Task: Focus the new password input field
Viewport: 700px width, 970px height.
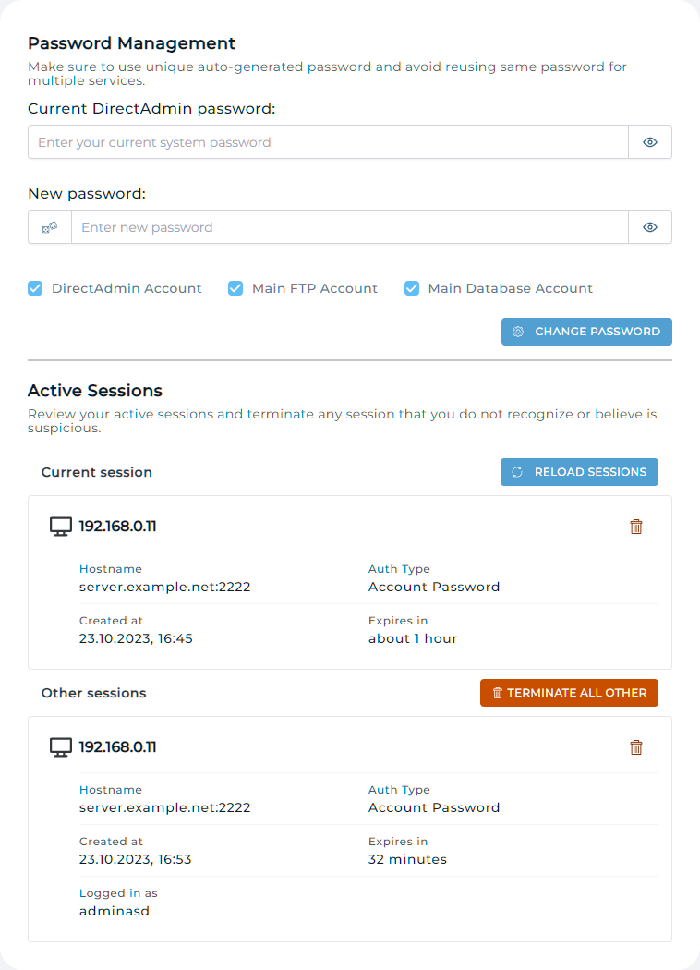Action: click(x=351, y=226)
